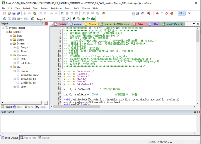The height and width of the screenshot is (144, 201).
Task: Close the active editor tab
Action: pos(198,24)
